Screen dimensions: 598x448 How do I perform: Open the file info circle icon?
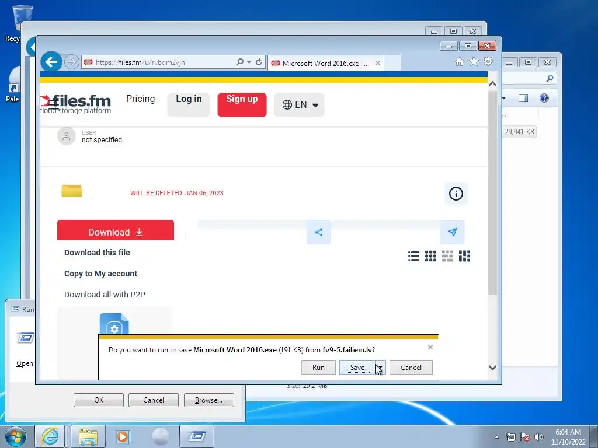(456, 194)
